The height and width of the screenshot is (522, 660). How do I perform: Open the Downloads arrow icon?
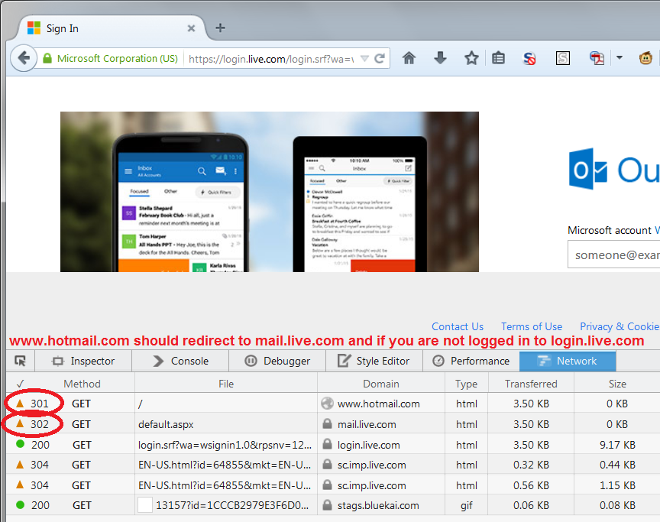(440, 57)
